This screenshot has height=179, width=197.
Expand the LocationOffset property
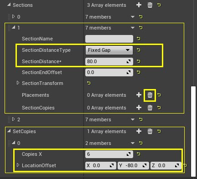click(18, 165)
